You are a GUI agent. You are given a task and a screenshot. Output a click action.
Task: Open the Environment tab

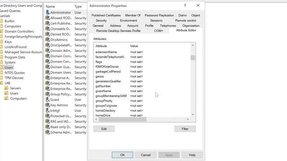click(128, 21)
